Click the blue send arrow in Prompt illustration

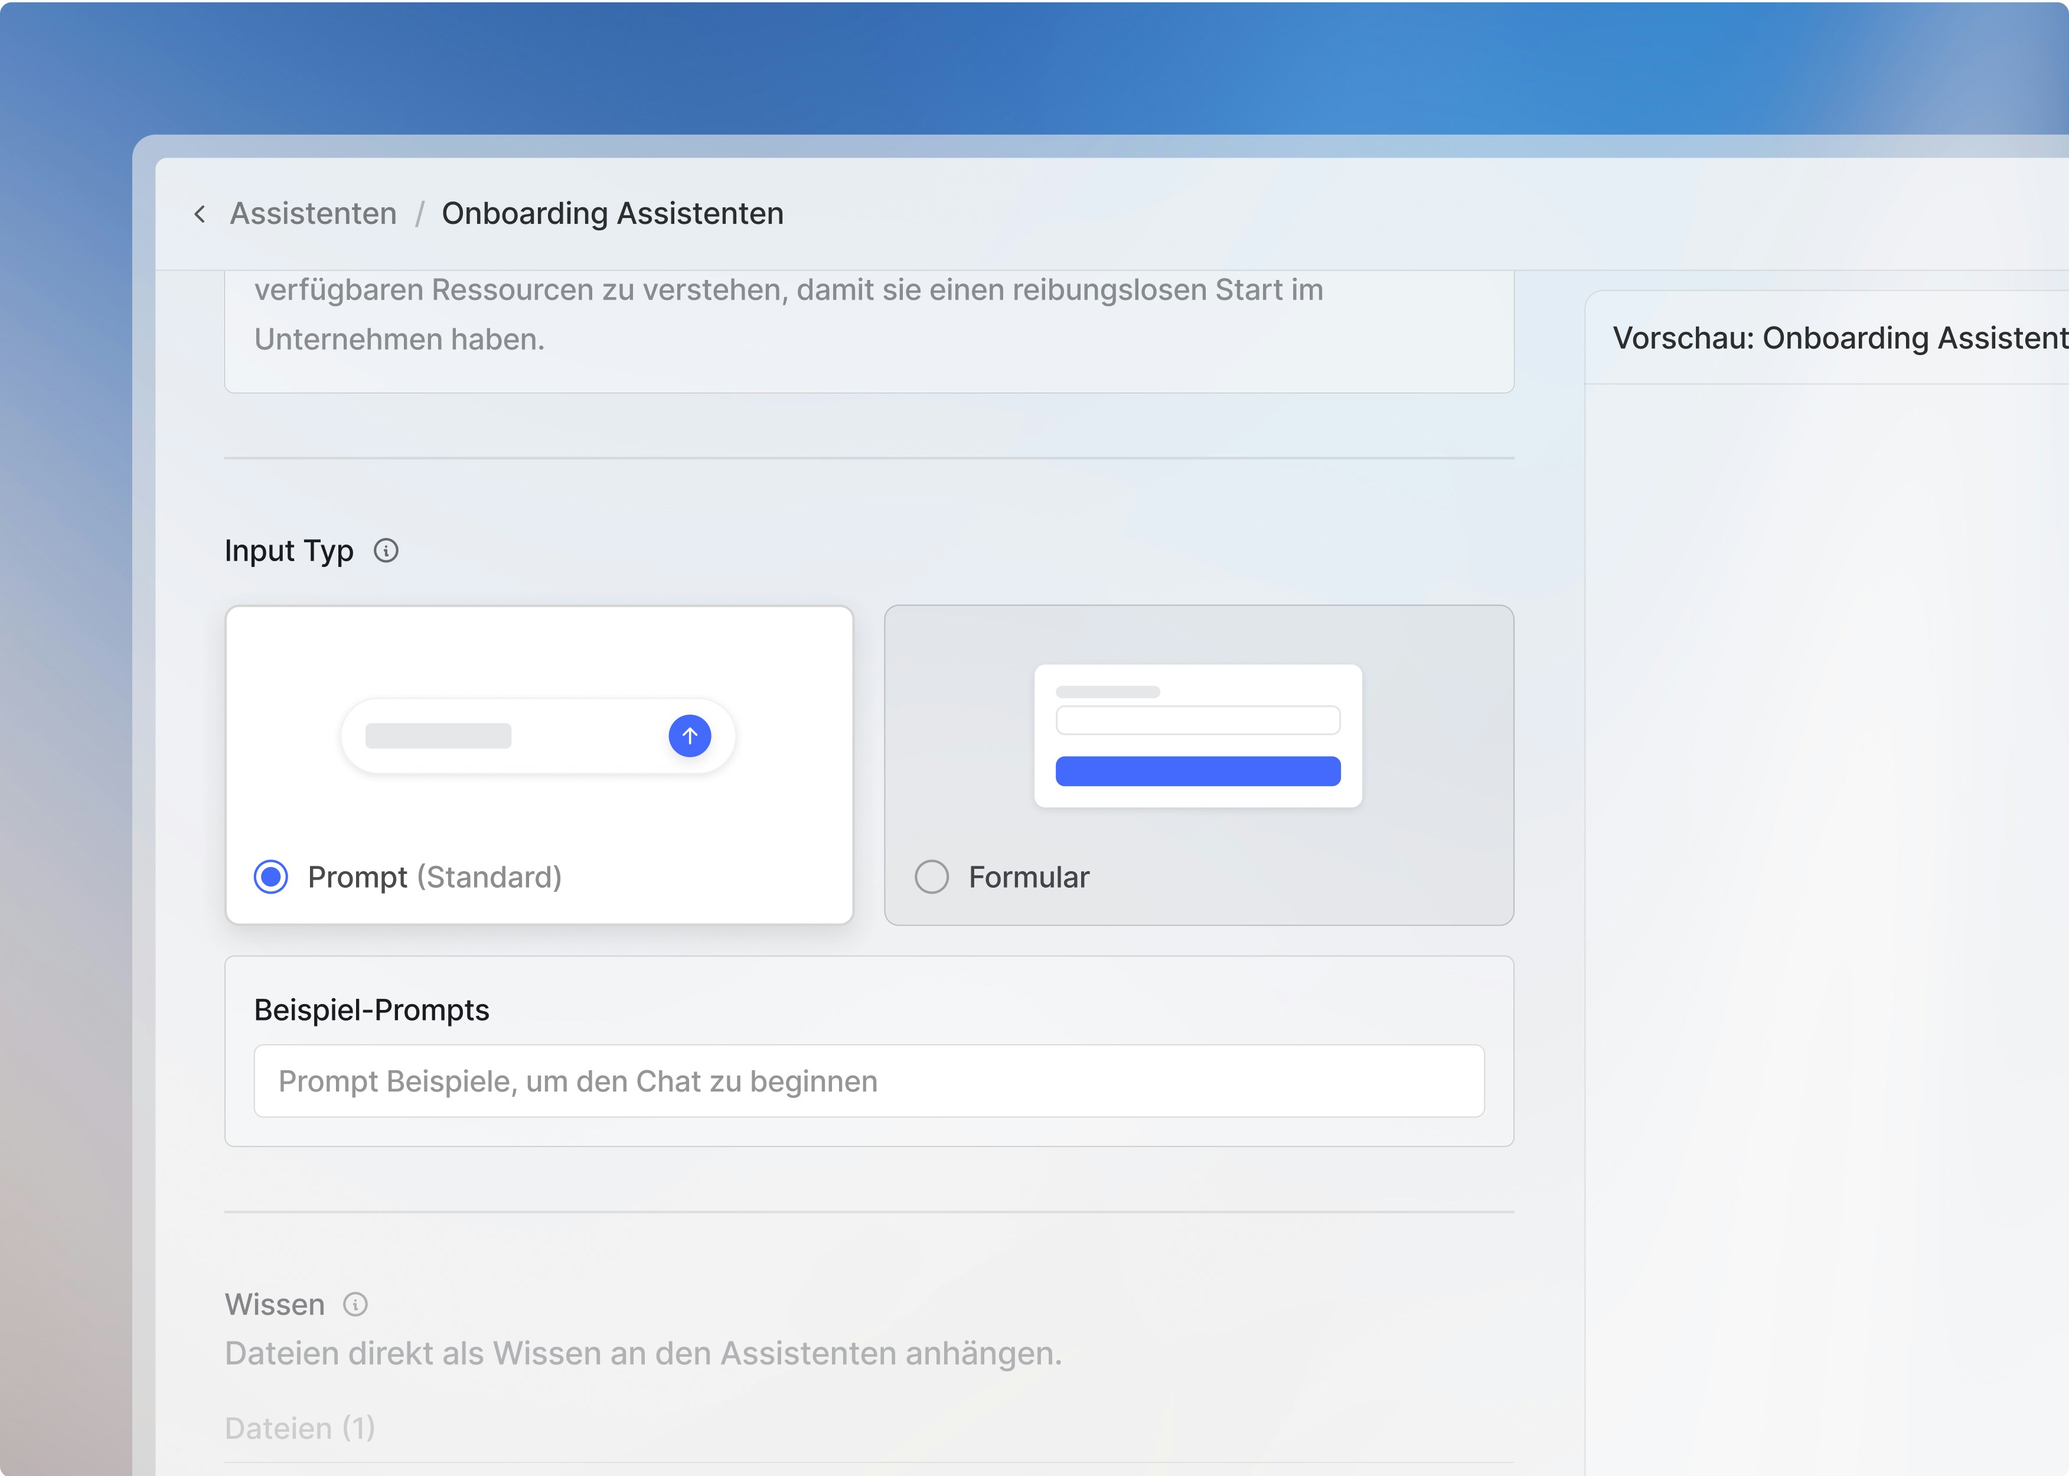[x=690, y=736]
